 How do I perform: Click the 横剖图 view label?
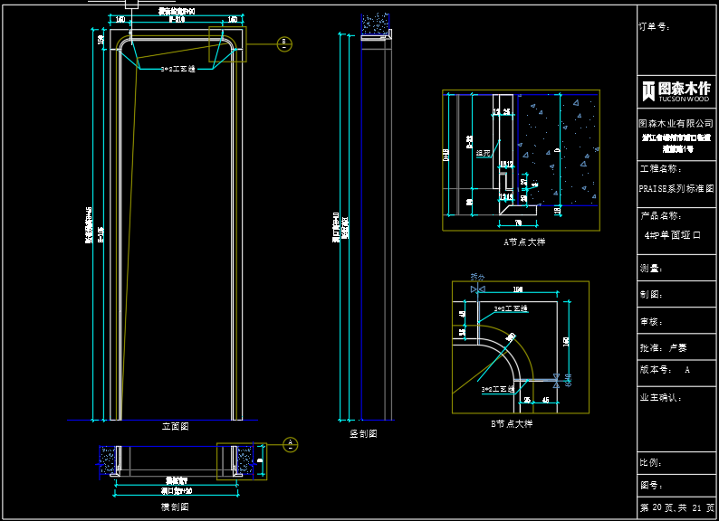tap(175, 507)
